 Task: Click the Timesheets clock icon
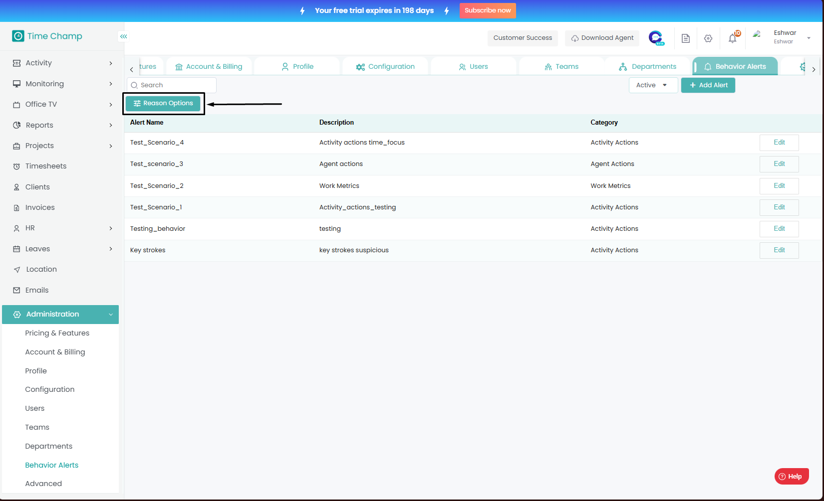click(x=16, y=166)
